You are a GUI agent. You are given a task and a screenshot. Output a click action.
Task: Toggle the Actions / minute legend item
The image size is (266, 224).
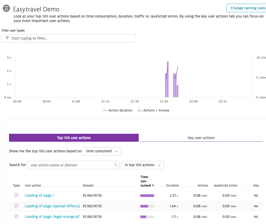(153, 110)
